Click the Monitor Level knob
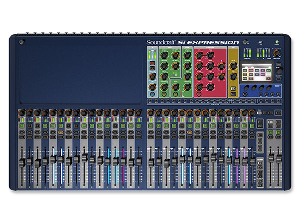This screenshot has width=299, height=224. click(277, 53)
